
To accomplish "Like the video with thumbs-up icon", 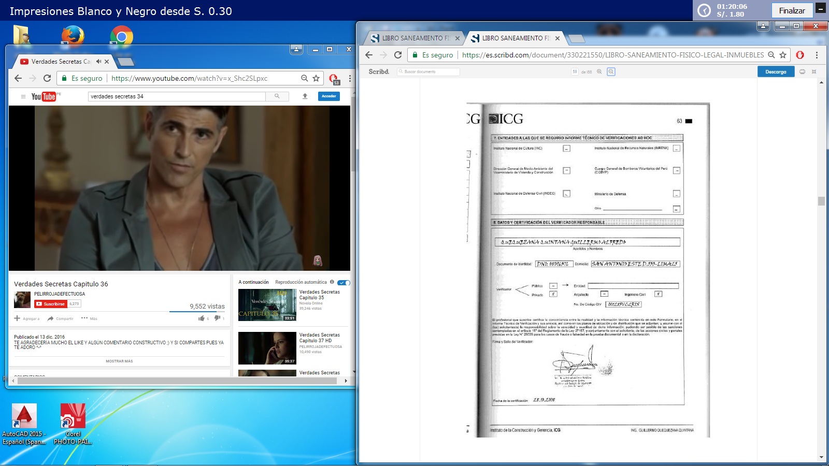I will [x=201, y=318].
